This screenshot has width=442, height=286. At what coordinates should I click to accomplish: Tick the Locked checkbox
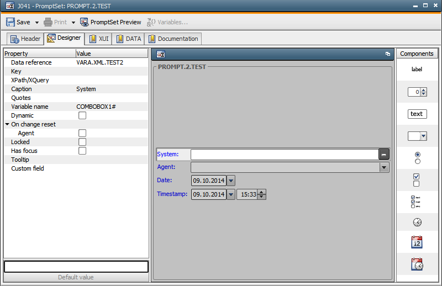click(82, 142)
